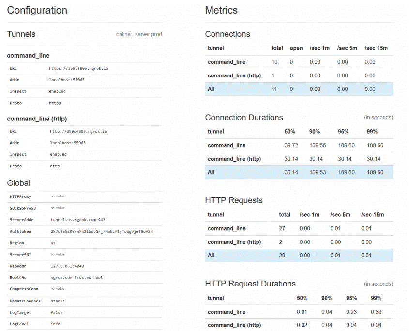Click the UpdateChannel 'stable' value
The image size is (409, 331).
(58, 301)
